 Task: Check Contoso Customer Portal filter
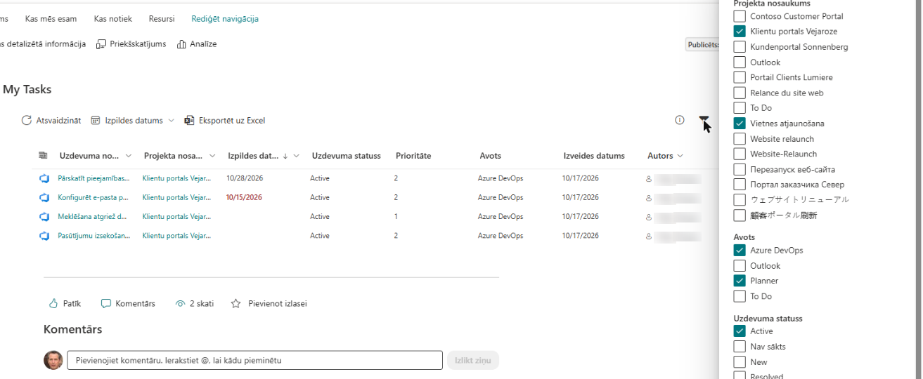pyautogui.click(x=740, y=16)
